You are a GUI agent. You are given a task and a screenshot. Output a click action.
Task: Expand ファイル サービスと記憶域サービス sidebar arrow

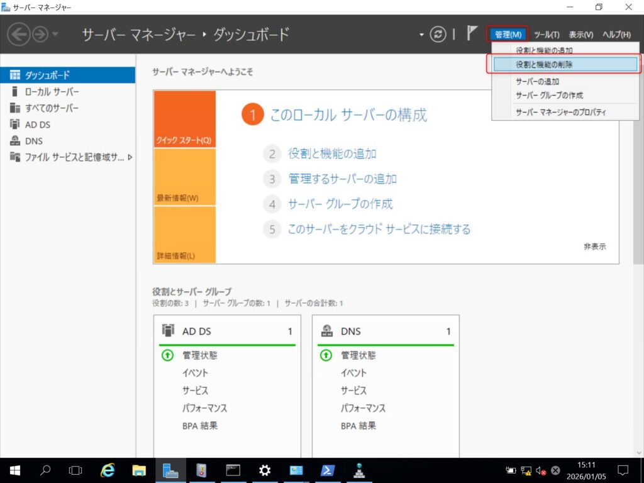(130, 157)
